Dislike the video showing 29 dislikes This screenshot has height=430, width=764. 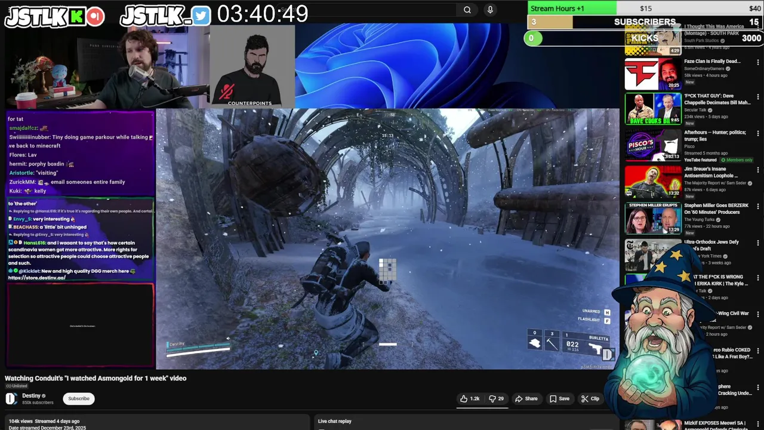[x=496, y=398]
